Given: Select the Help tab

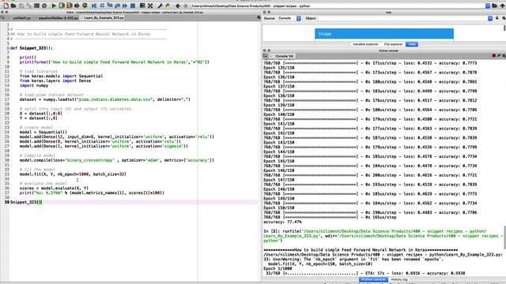Looking at the screenshot, I should point(412,44).
